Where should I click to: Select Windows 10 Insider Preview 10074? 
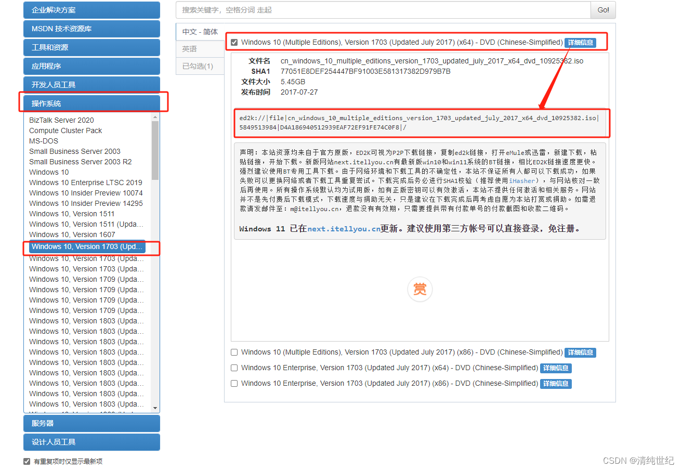[x=86, y=193]
